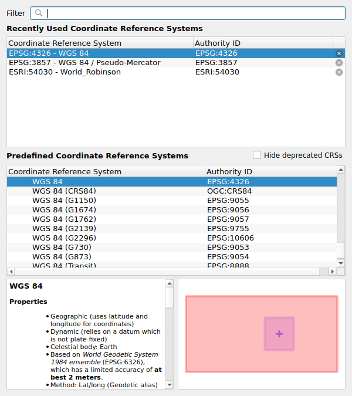This screenshot has width=352, height=396.
Task: Click the WGS 84 heading in properties panel
Action: (x=26, y=286)
